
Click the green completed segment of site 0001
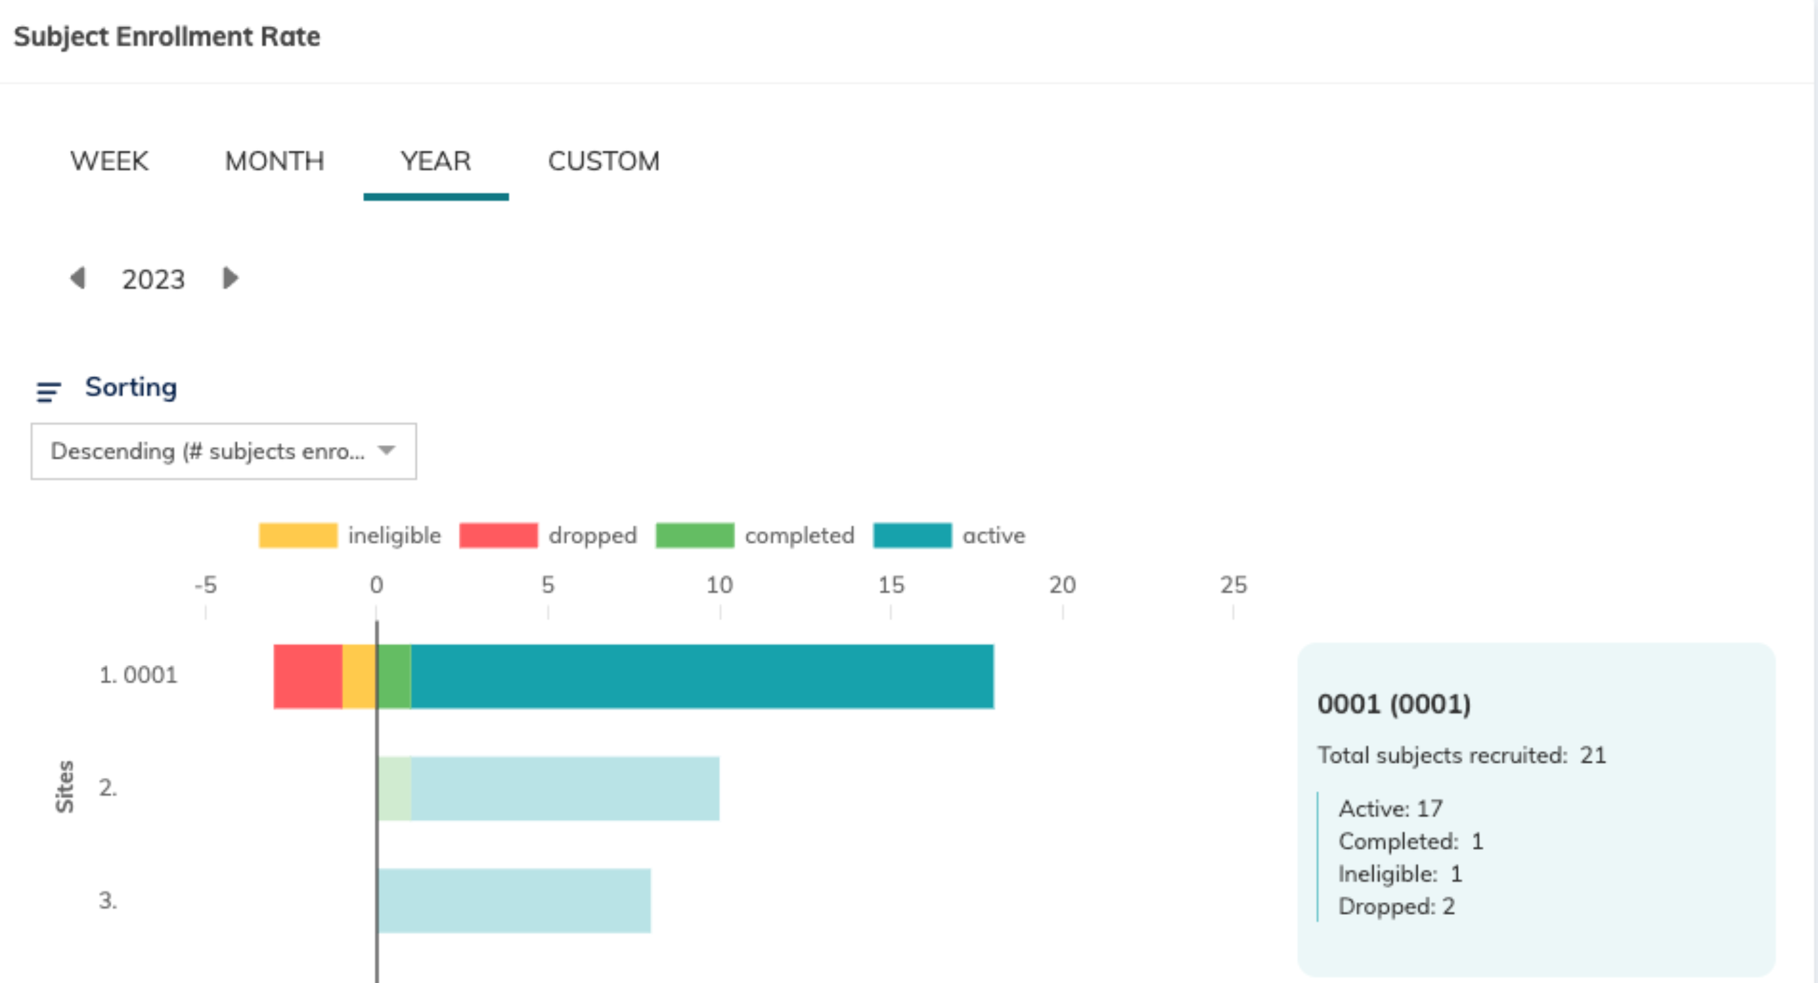coord(395,676)
